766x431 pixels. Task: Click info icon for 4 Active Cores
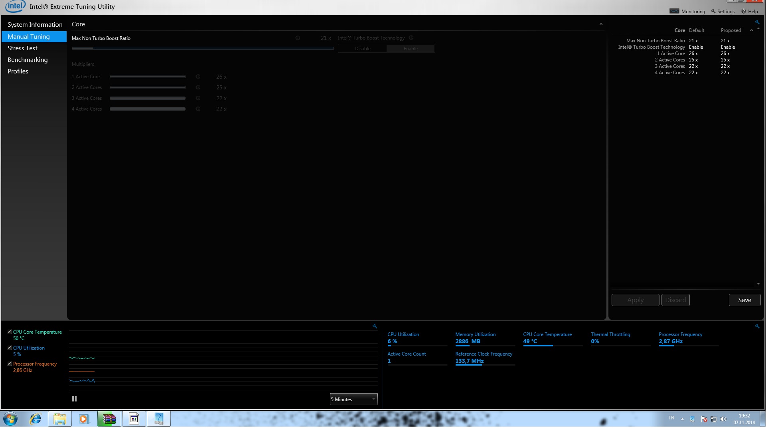pyautogui.click(x=198, y=109)
